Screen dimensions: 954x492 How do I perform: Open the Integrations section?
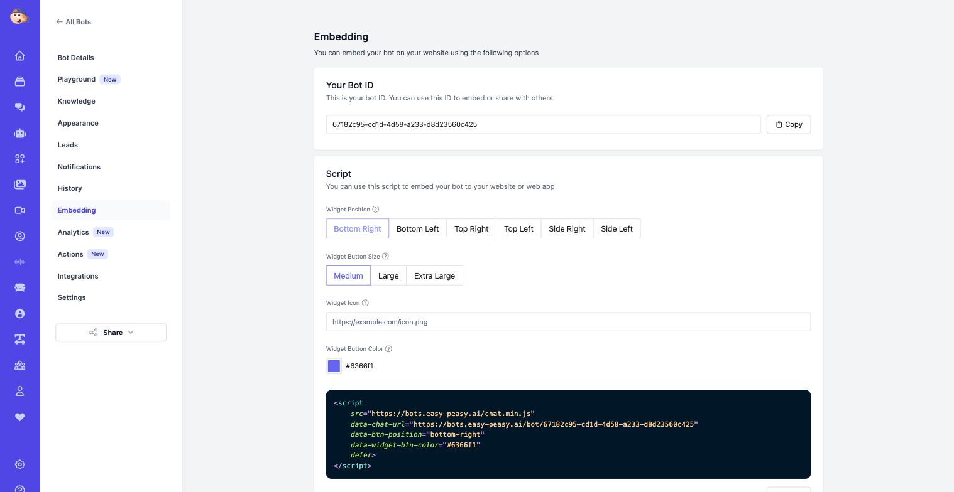(x=78, y=276)
